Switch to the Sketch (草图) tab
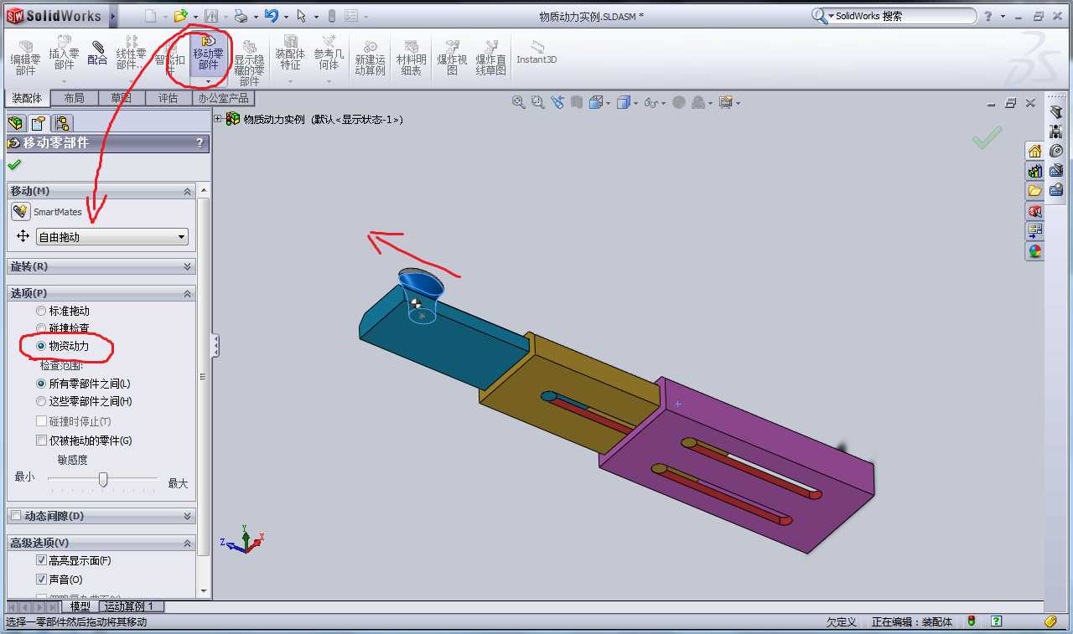Viewport: 1073px width, 634px height. (121, 98)
